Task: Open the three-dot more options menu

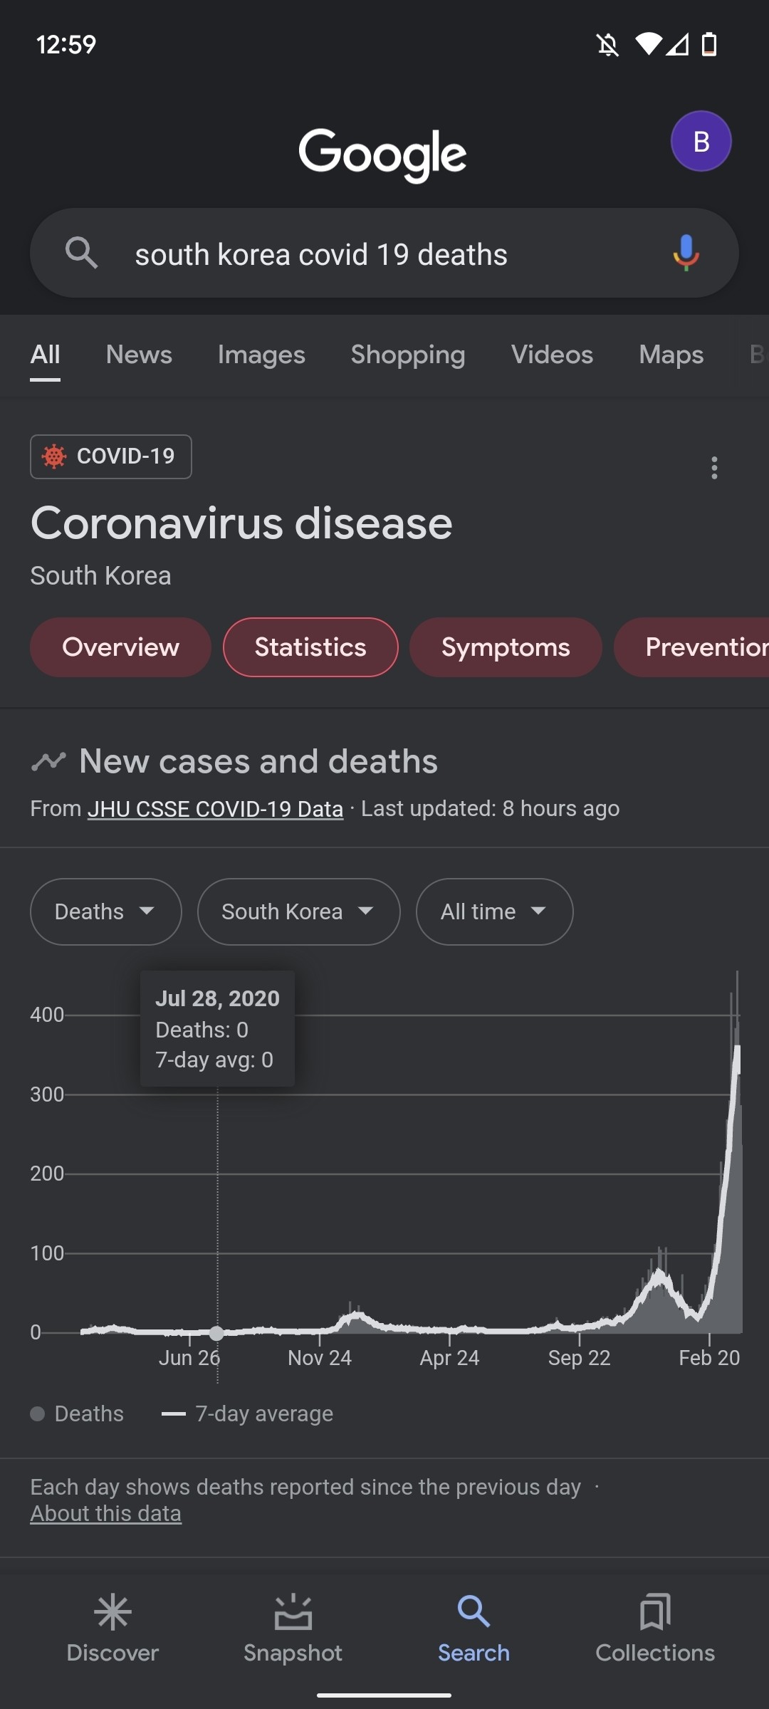Action: pyautogui.click(x=714, y=468)
